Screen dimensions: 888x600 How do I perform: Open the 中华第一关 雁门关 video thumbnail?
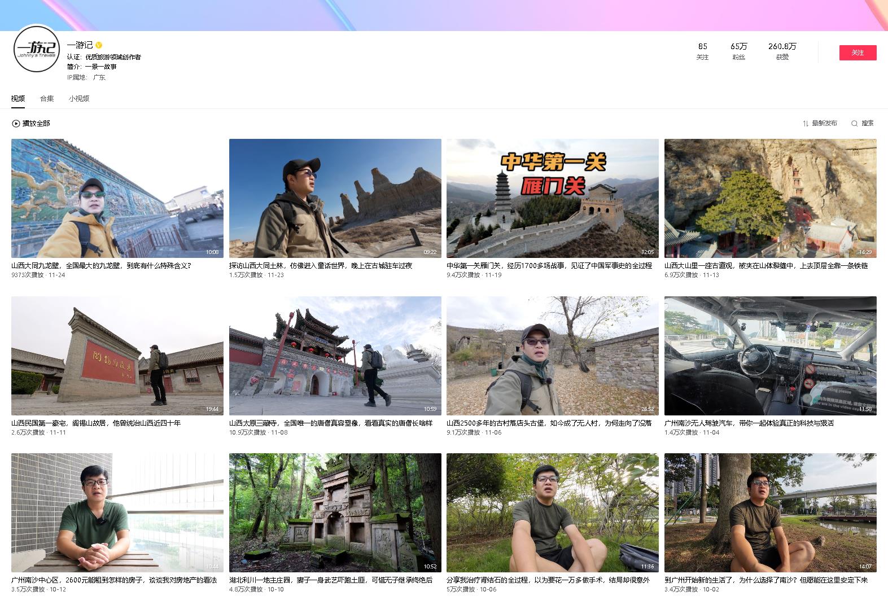click(x=552, y=198)
